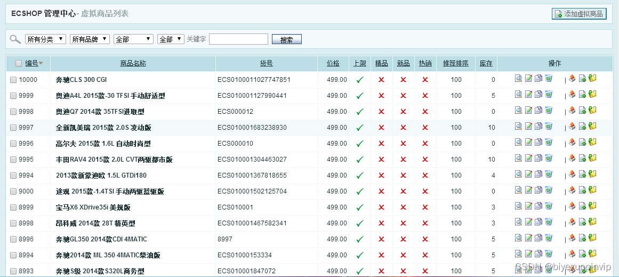View product 9998 奥迪Q7 with the magnifier icon
The width and height of the screenshot is (619, 277).
[518, 110]
